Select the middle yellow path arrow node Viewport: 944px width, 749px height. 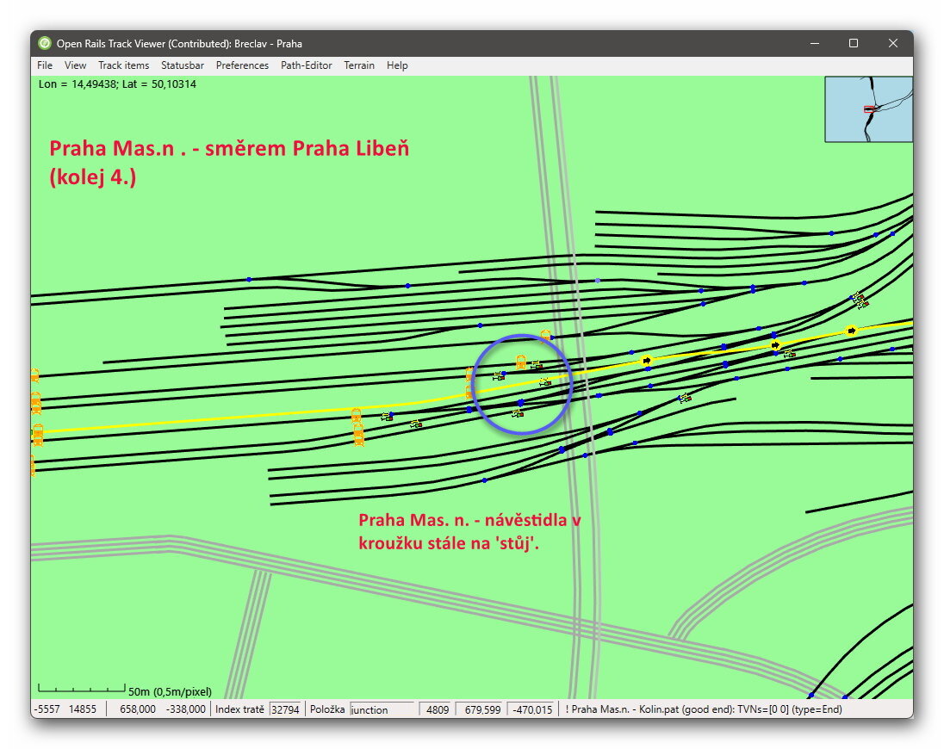(x=775, y=344)
